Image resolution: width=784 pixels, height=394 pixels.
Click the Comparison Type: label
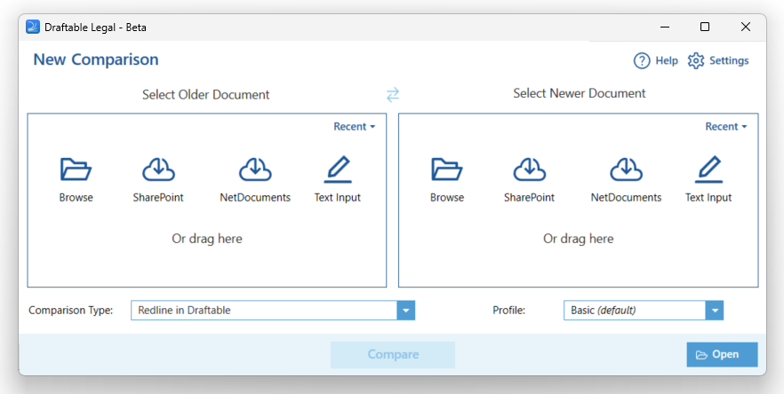coord(71,310)
